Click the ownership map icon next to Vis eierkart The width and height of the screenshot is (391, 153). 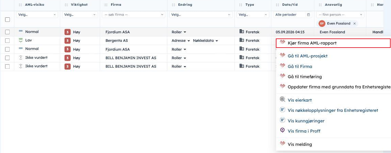282,99
